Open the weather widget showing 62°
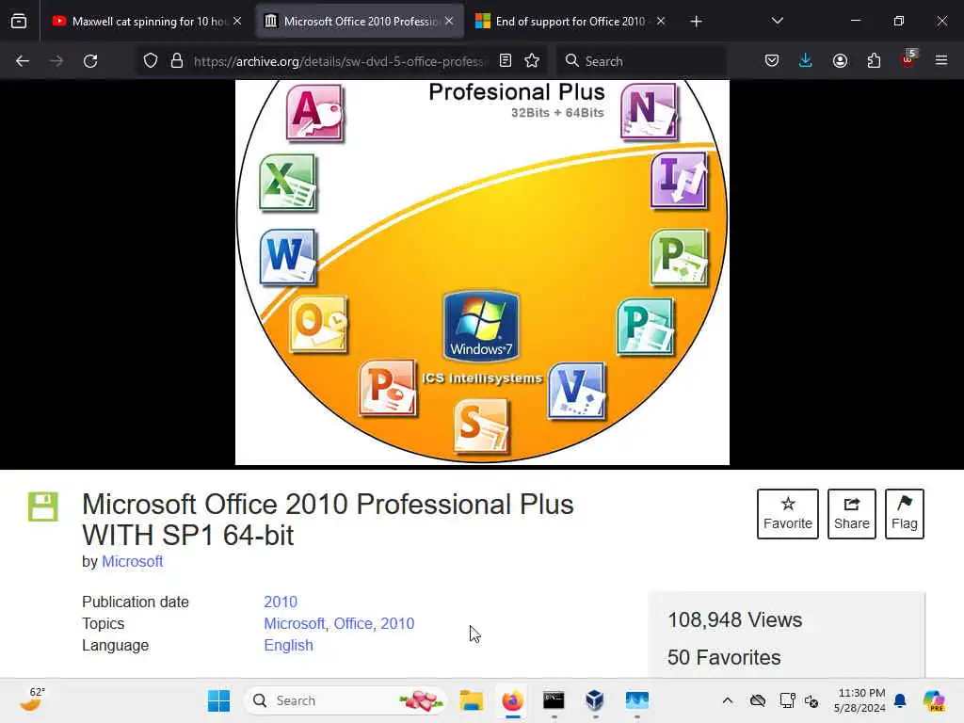964x723 pixels. tap(33, 700)
